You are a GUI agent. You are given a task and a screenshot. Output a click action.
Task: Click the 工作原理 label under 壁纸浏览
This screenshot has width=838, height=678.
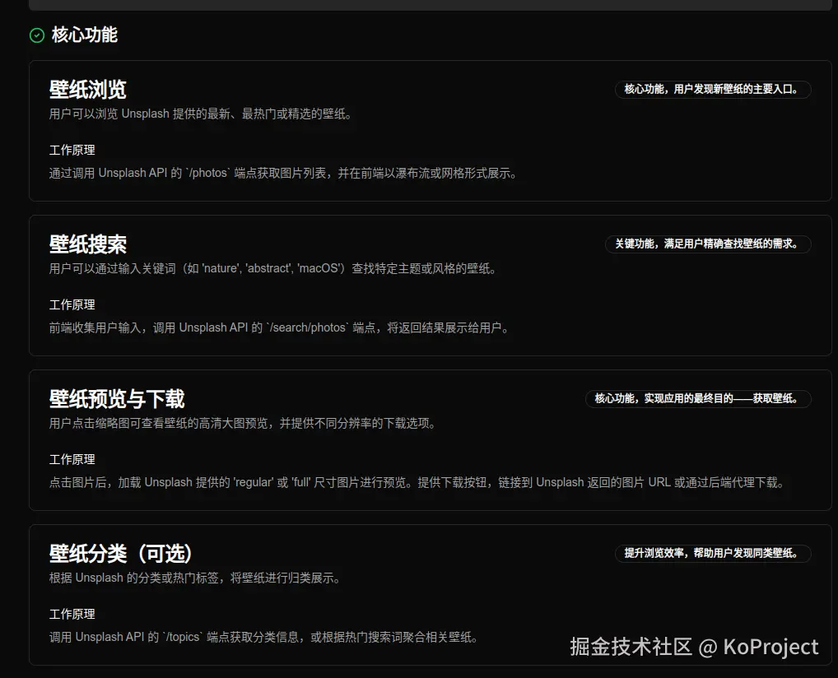coord(72,150)
